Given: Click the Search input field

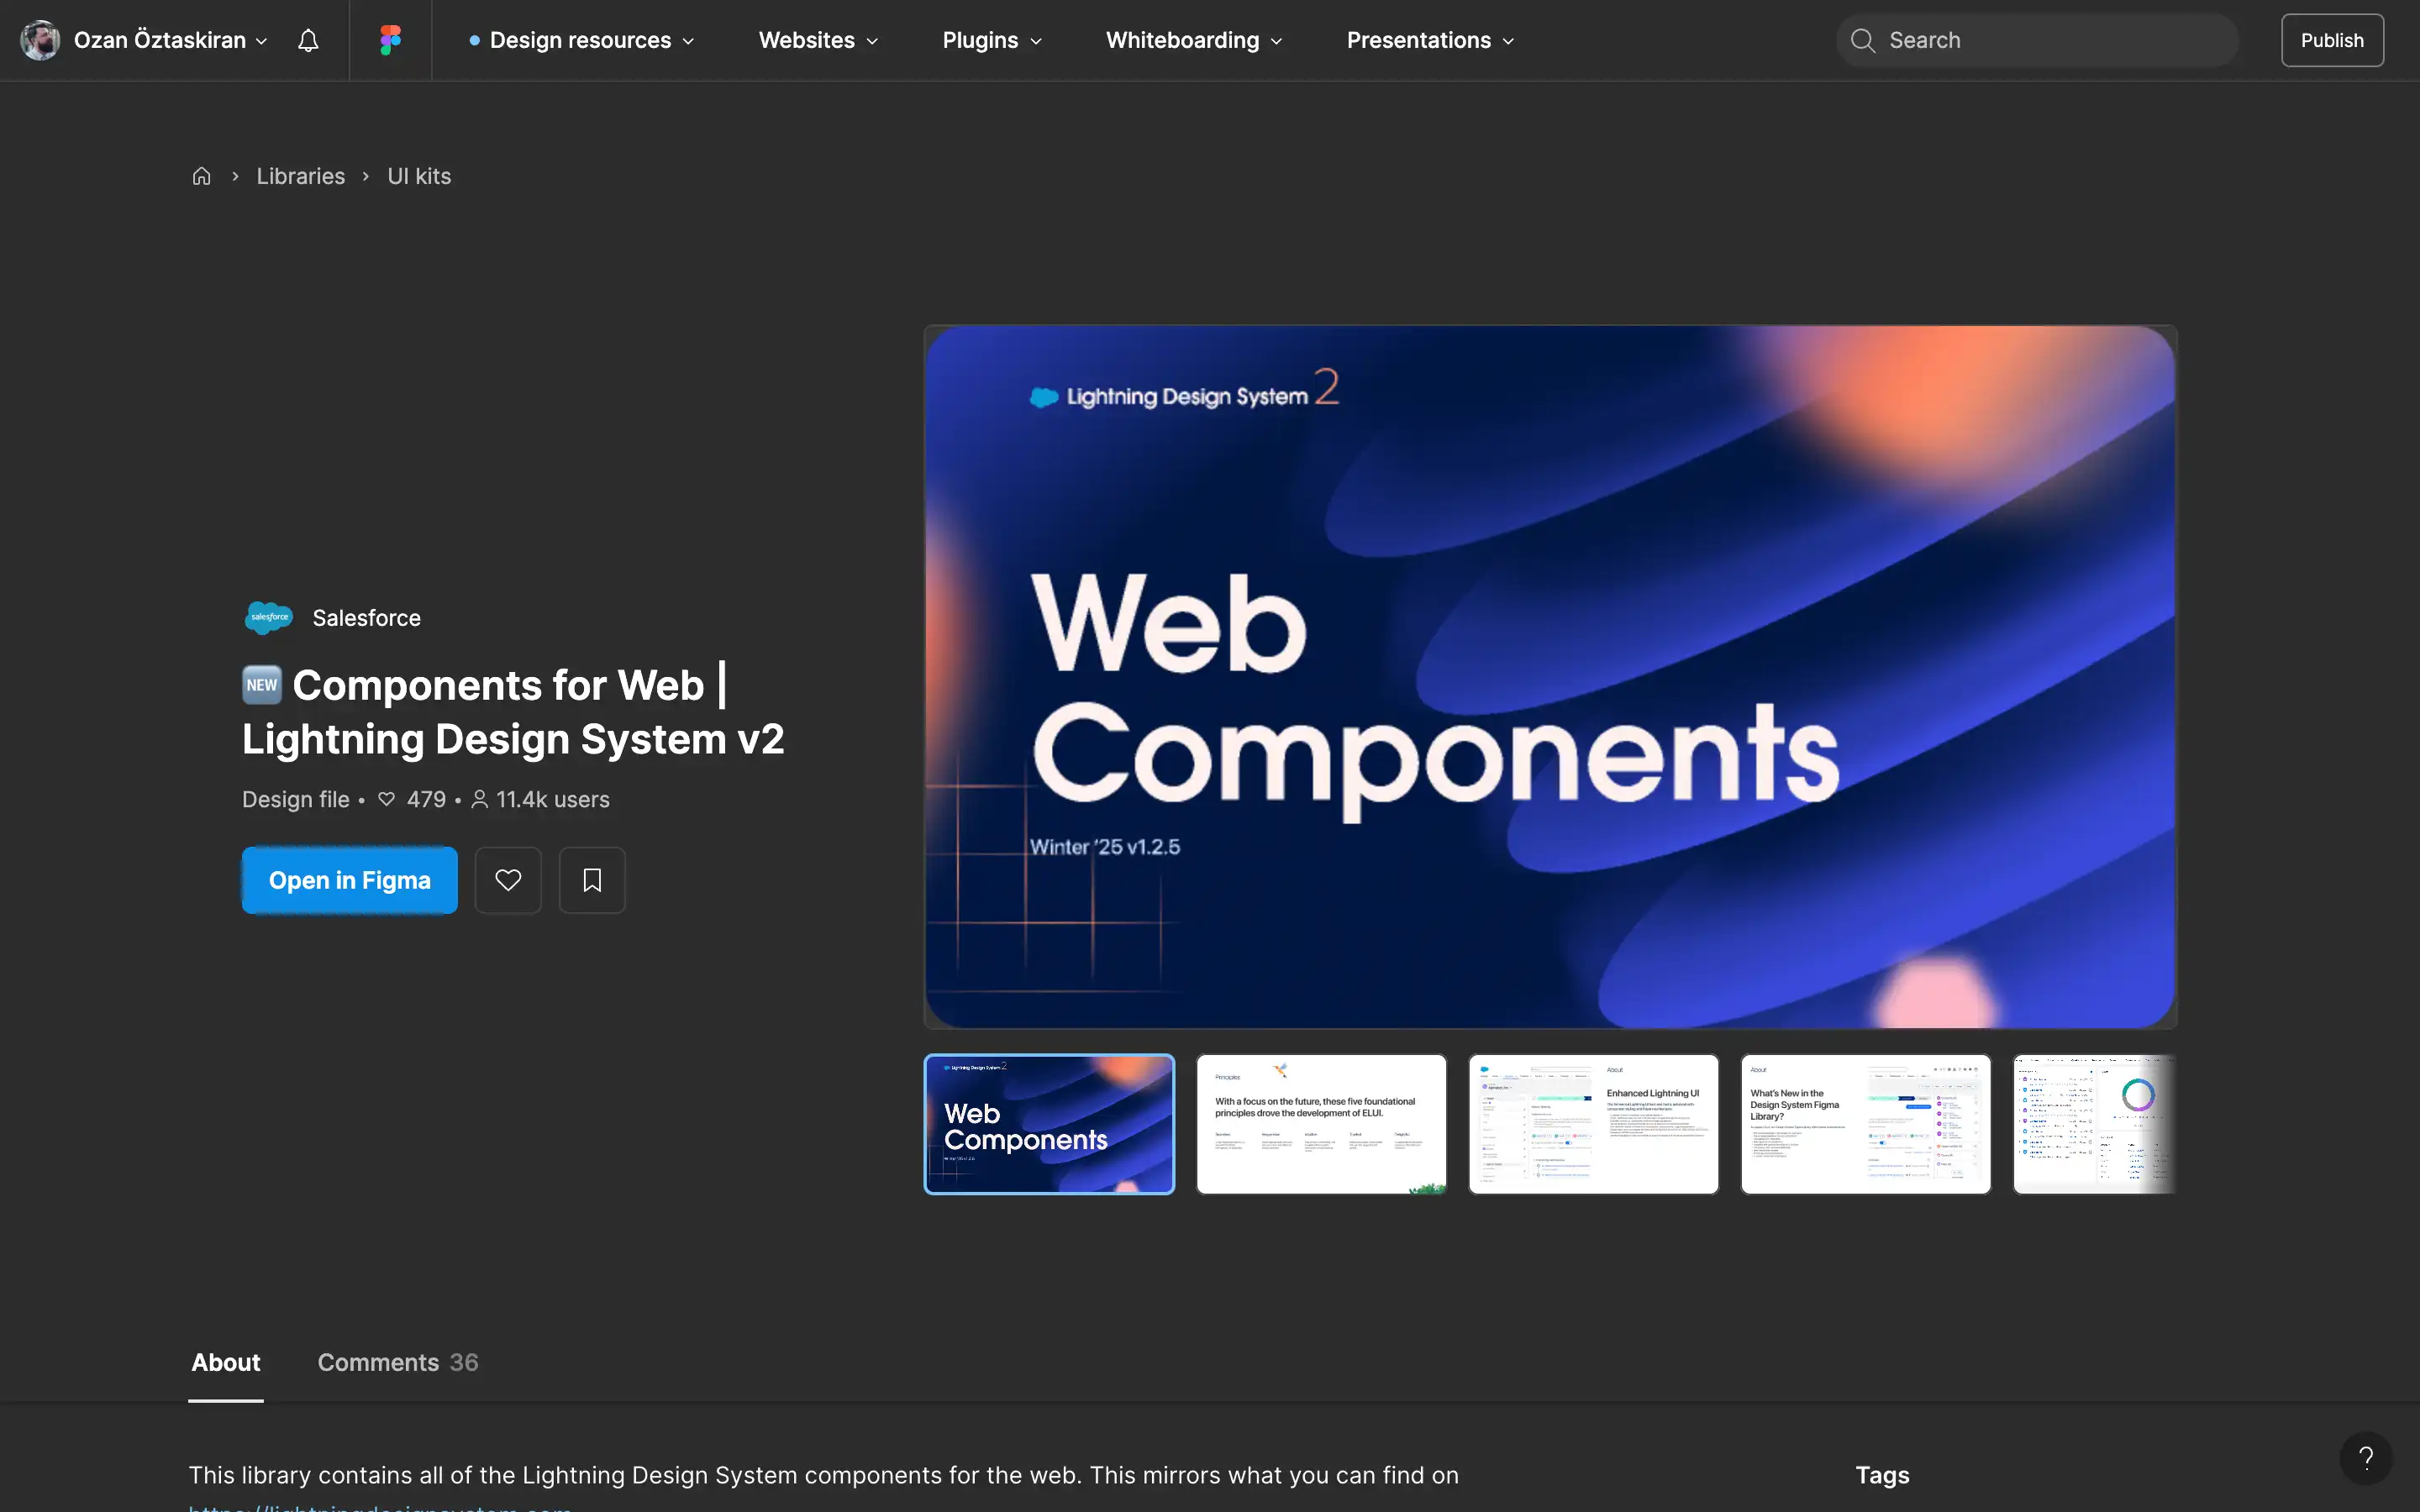Looking at the screenshot, I should [2037, 40].
